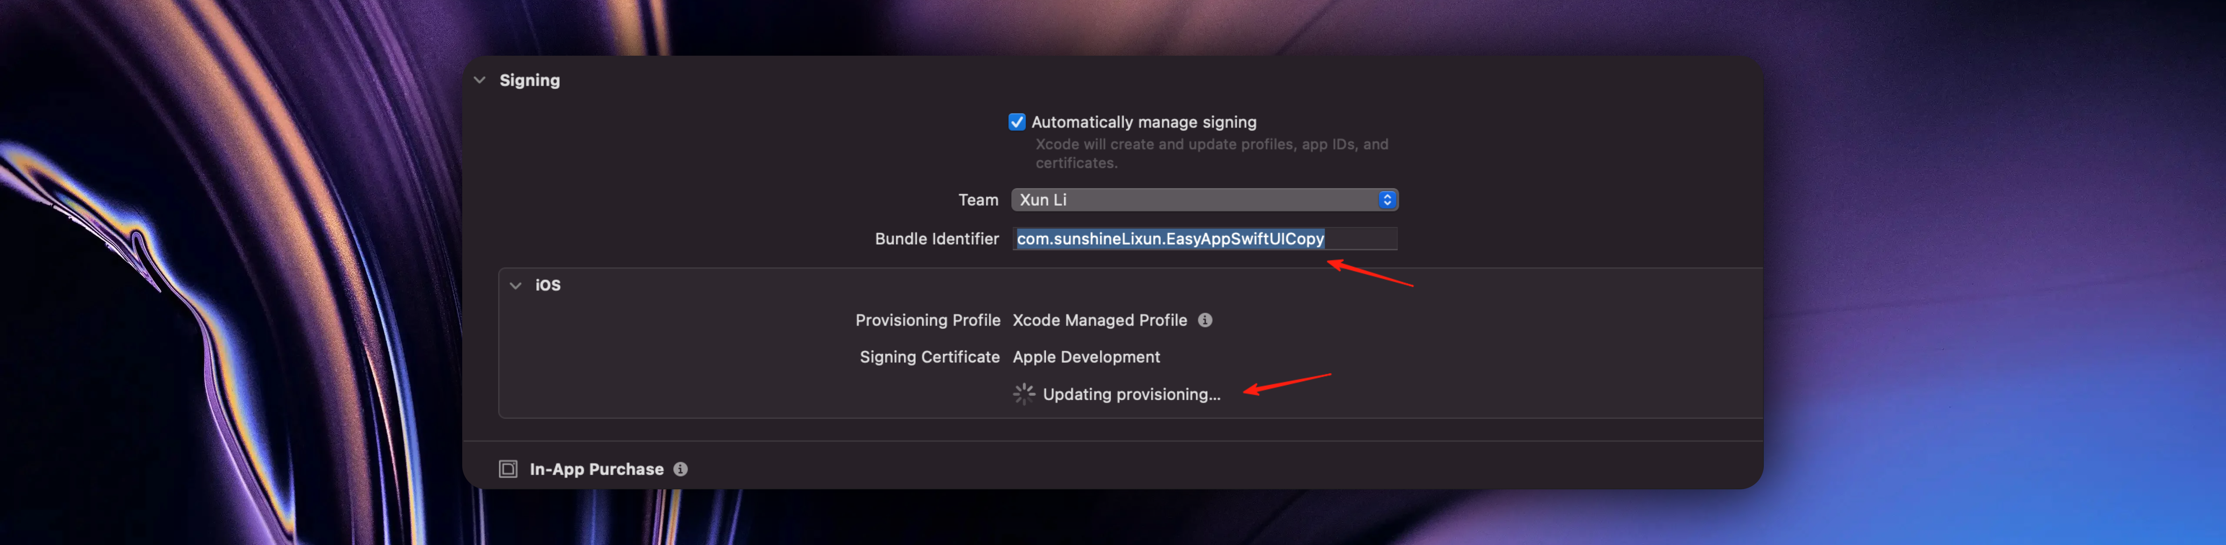
Task: Click the In-App Purchase capability icon
Action: (x=508, y=469)
